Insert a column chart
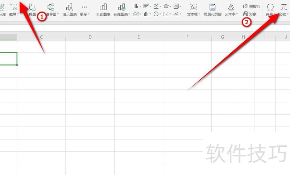Viewport: 290px width, 175px height. click(136, 6)
